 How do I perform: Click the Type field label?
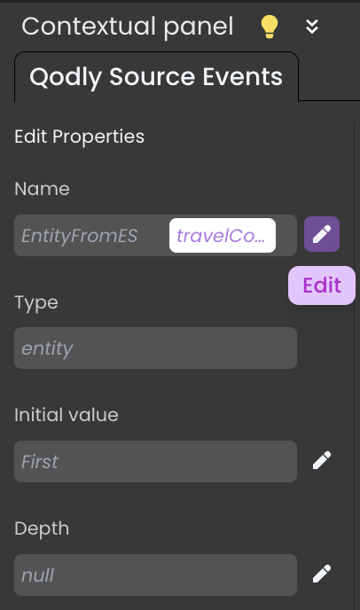click(x=36, y=302)
